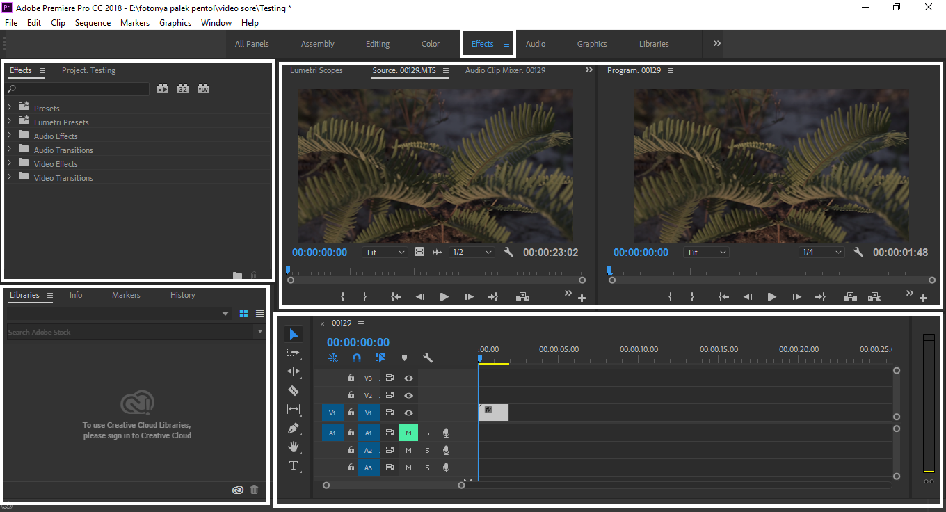Select the Type tool
The image size is (946, 512).
click(294, 465)
